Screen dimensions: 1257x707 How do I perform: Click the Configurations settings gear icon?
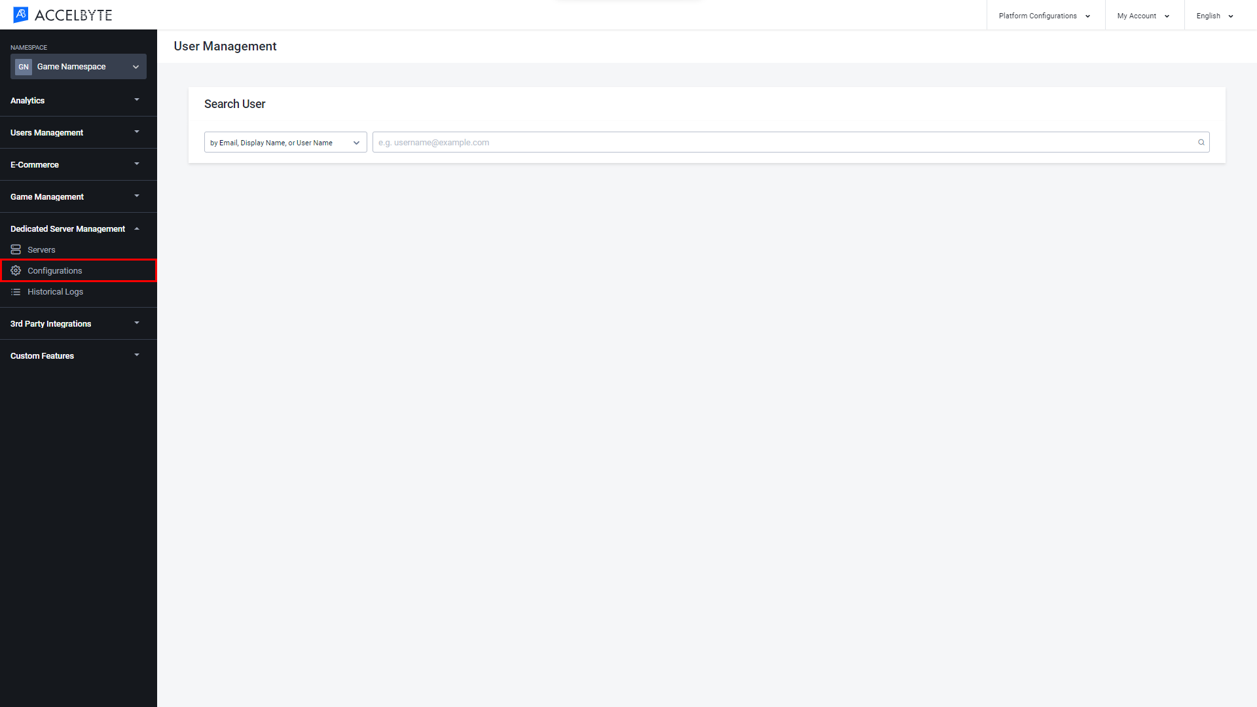pos(14,270)
